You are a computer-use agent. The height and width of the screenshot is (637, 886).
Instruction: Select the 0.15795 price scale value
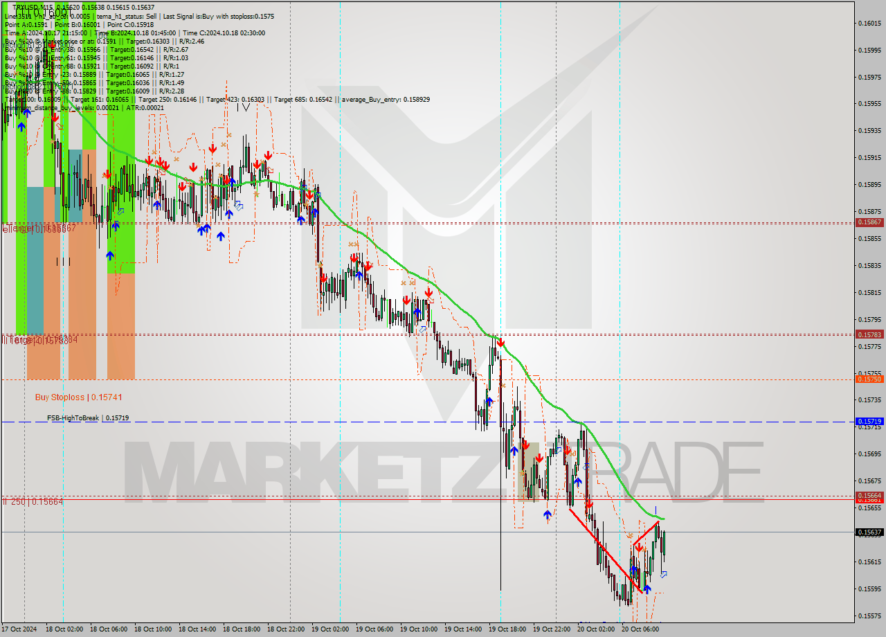[869, 319]
